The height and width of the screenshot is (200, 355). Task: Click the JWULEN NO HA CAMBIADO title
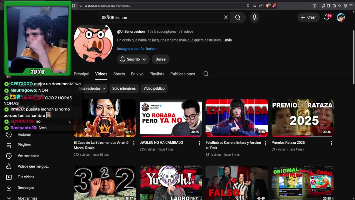pyautogui.click(x=161, y=142)
